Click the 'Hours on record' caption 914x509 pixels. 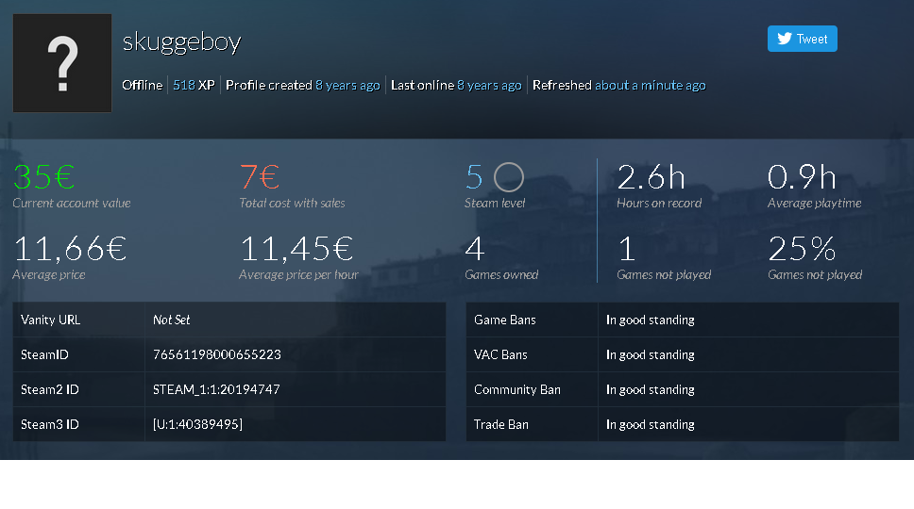[659, 203]
